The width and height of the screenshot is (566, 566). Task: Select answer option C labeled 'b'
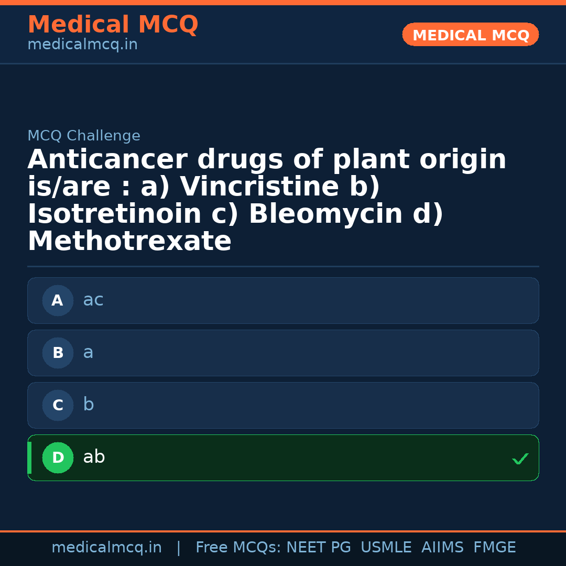283,405
